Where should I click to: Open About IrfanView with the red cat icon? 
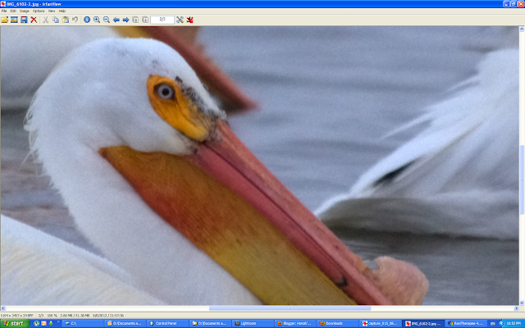(x=189, y=20)
